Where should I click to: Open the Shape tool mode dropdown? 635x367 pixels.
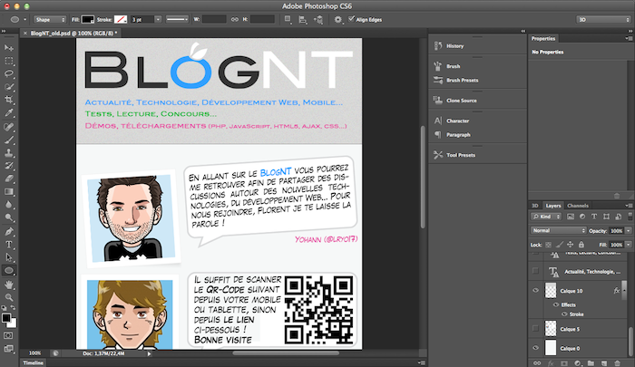coord(50,18)
